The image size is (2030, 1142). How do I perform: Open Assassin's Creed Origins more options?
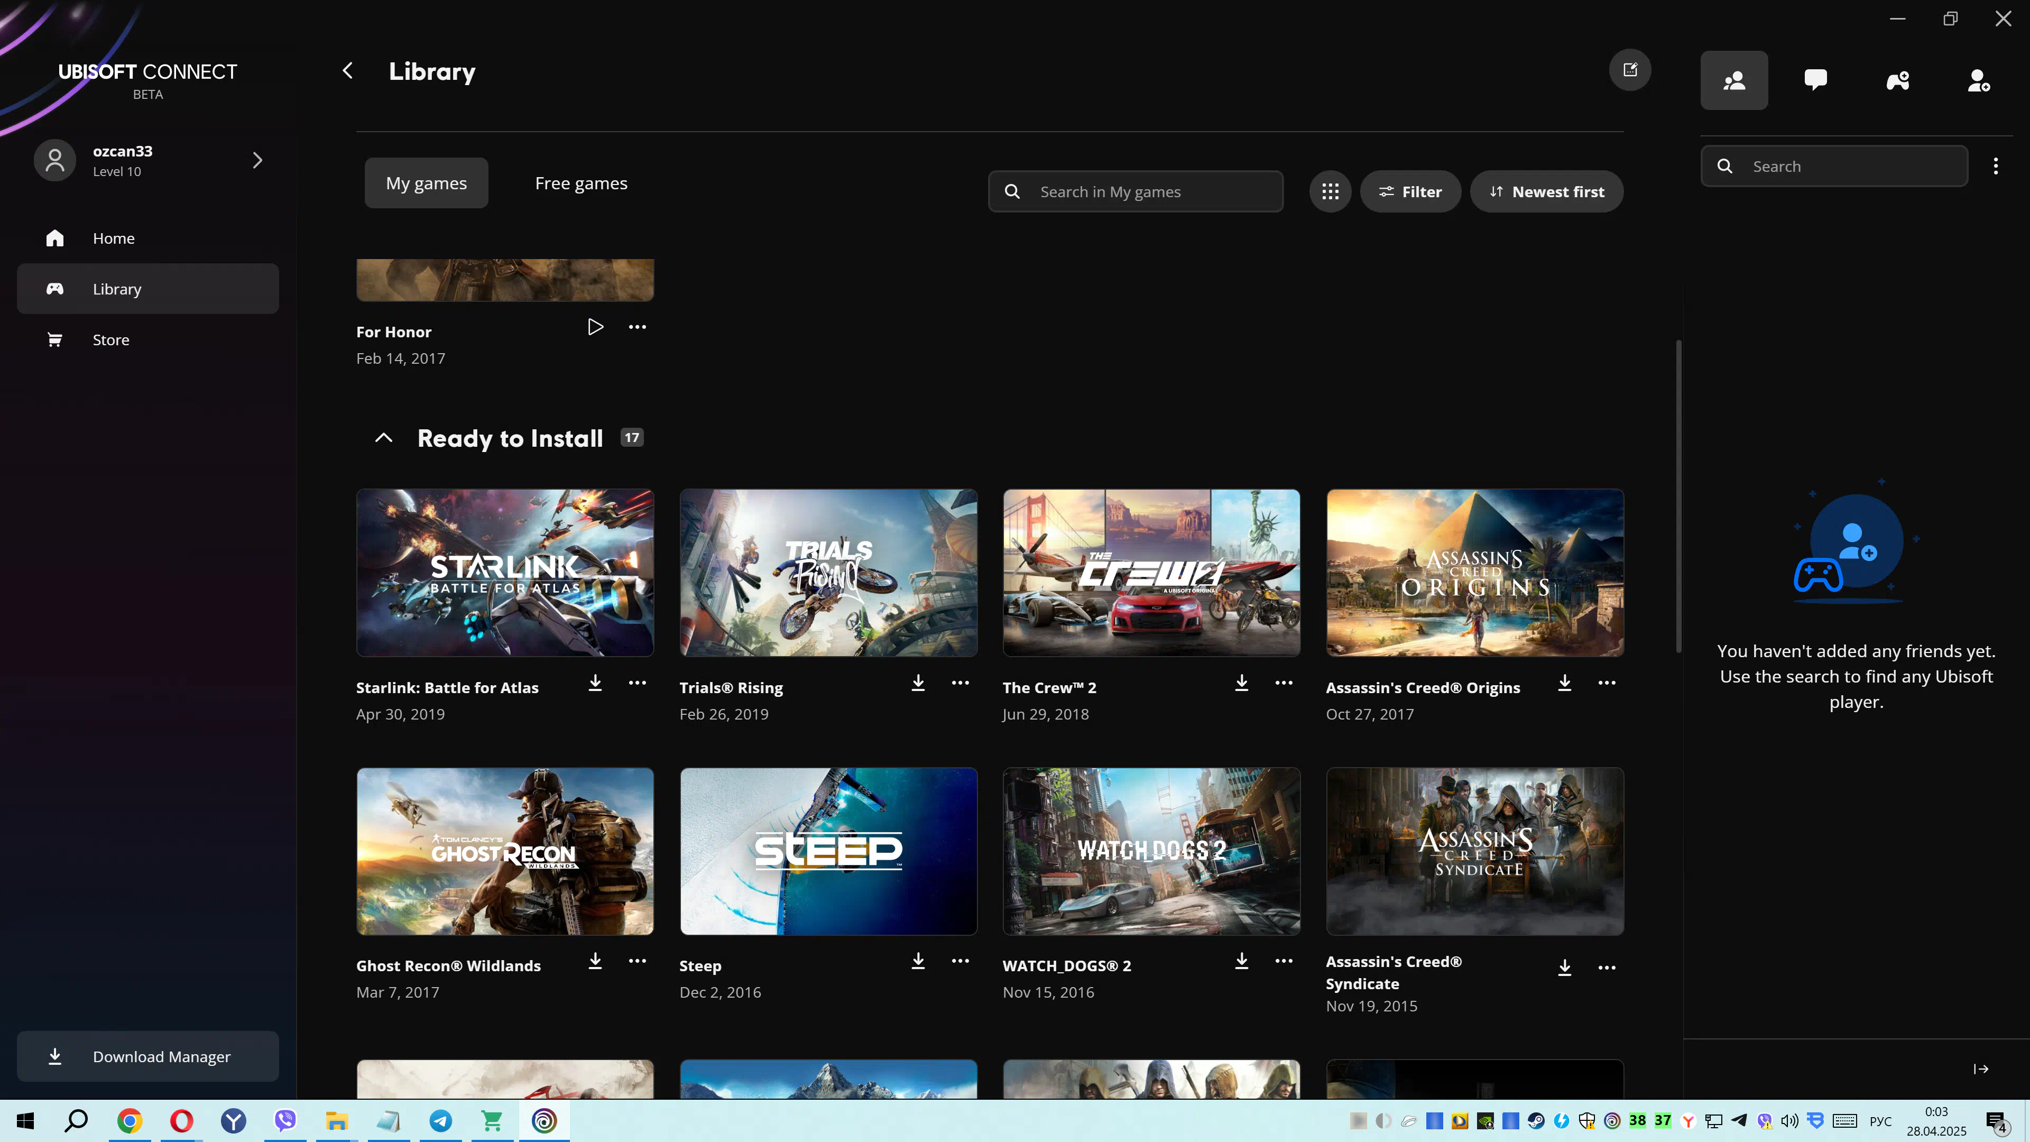(1607, 683)
